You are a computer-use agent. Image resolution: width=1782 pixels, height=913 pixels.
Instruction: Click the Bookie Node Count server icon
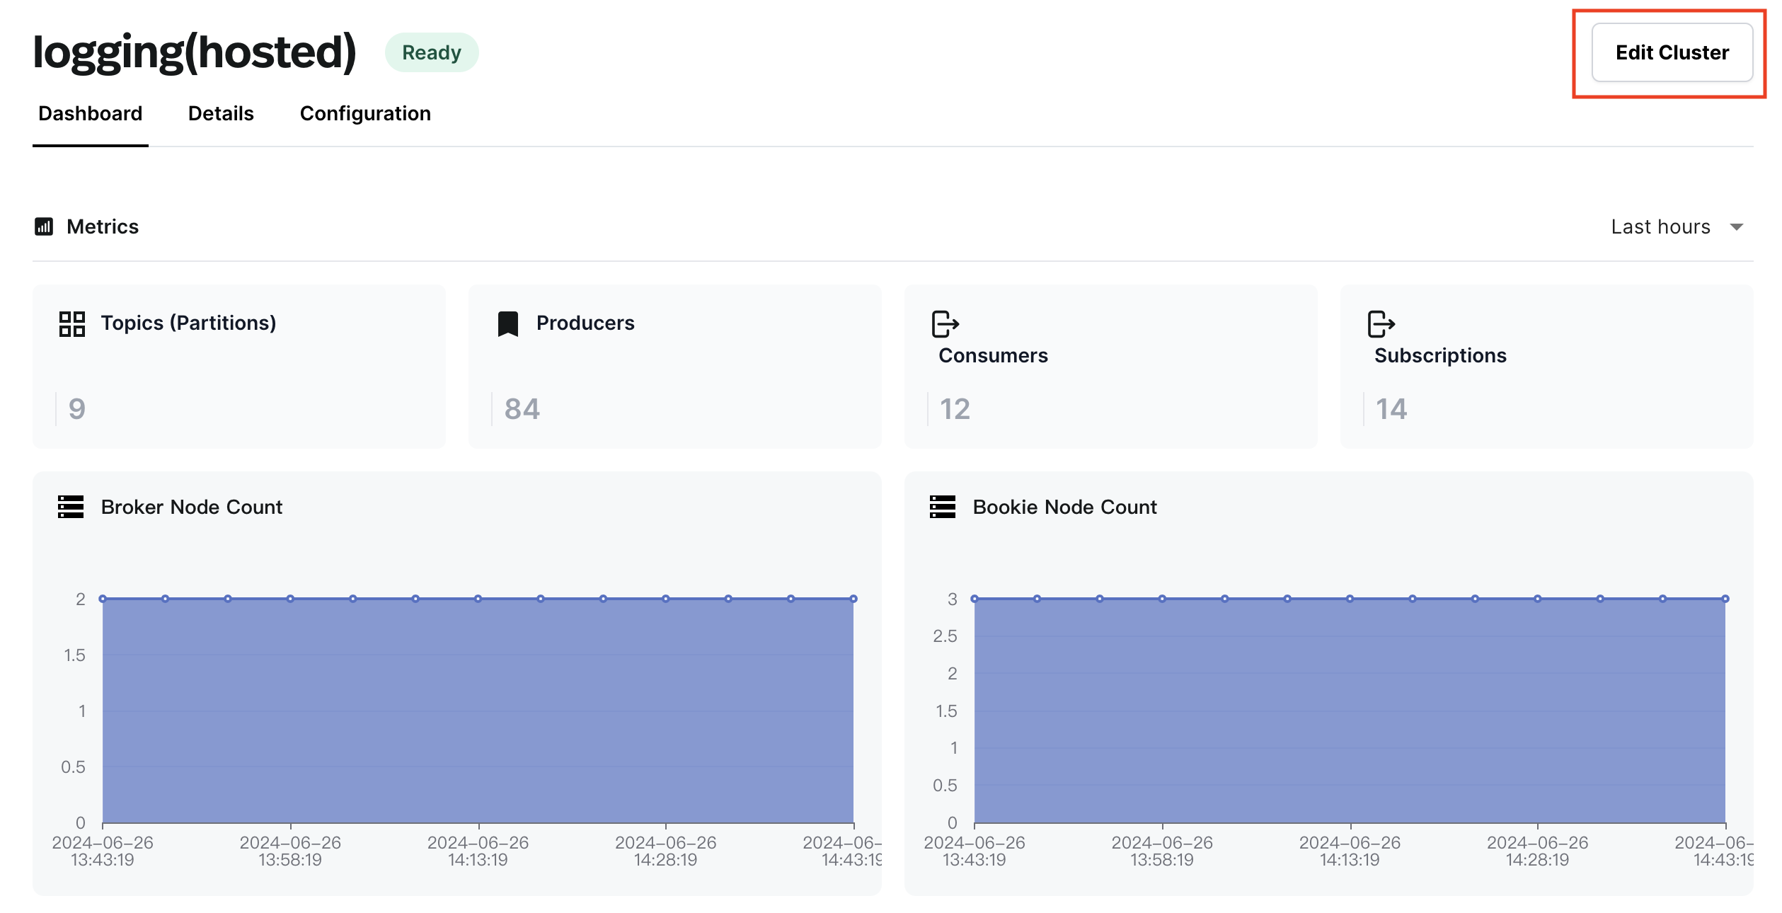pyautogui.click(x=942, y=507)
